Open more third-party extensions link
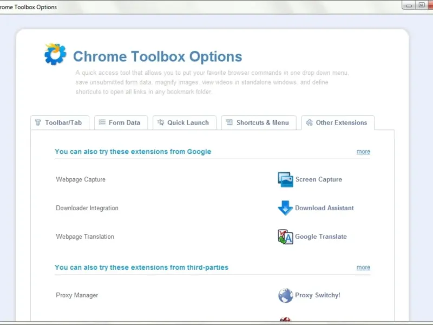433x325 pixels. pyautogui.click(x=363, y=267)
